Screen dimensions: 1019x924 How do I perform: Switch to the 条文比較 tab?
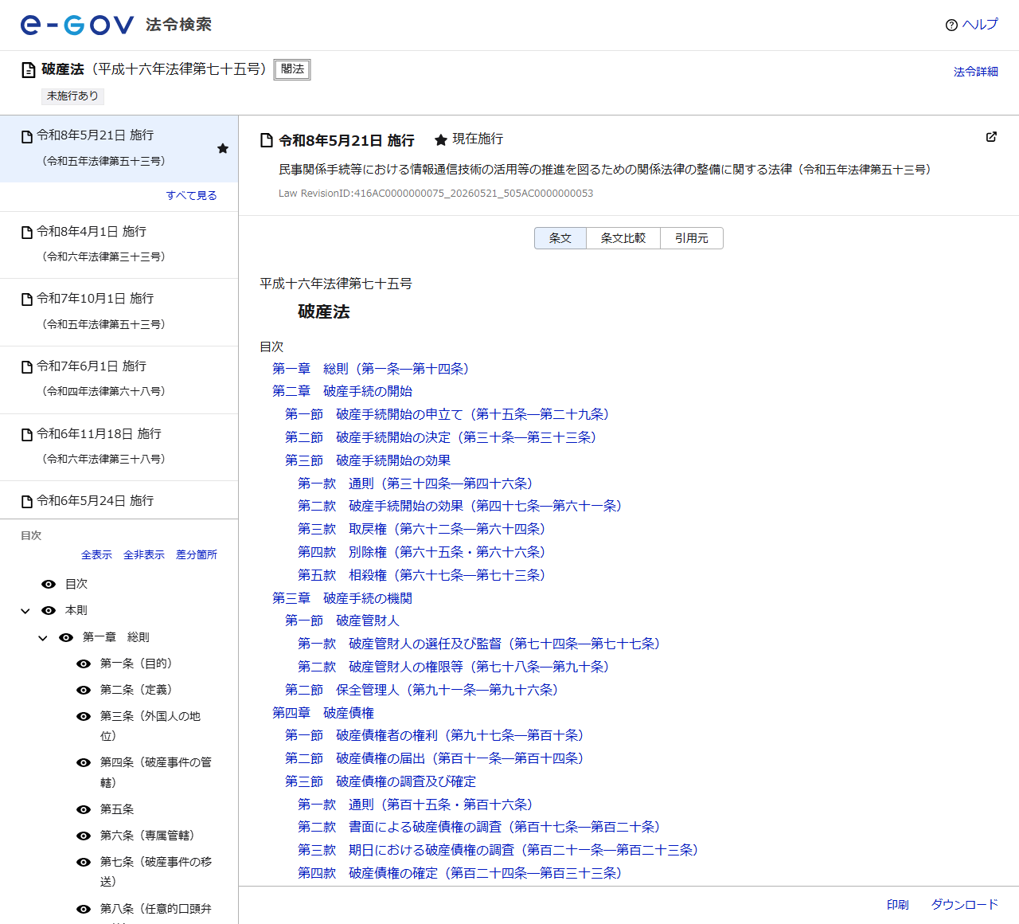(623, 238)
